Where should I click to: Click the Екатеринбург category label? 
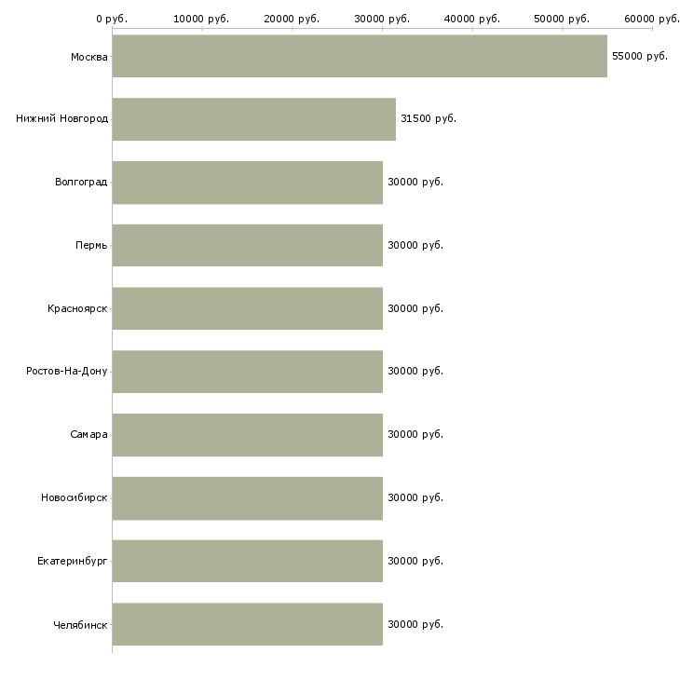72,561
